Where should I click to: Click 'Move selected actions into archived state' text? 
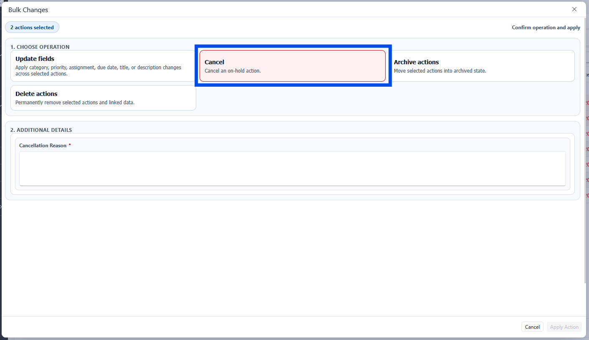[440, 71]
